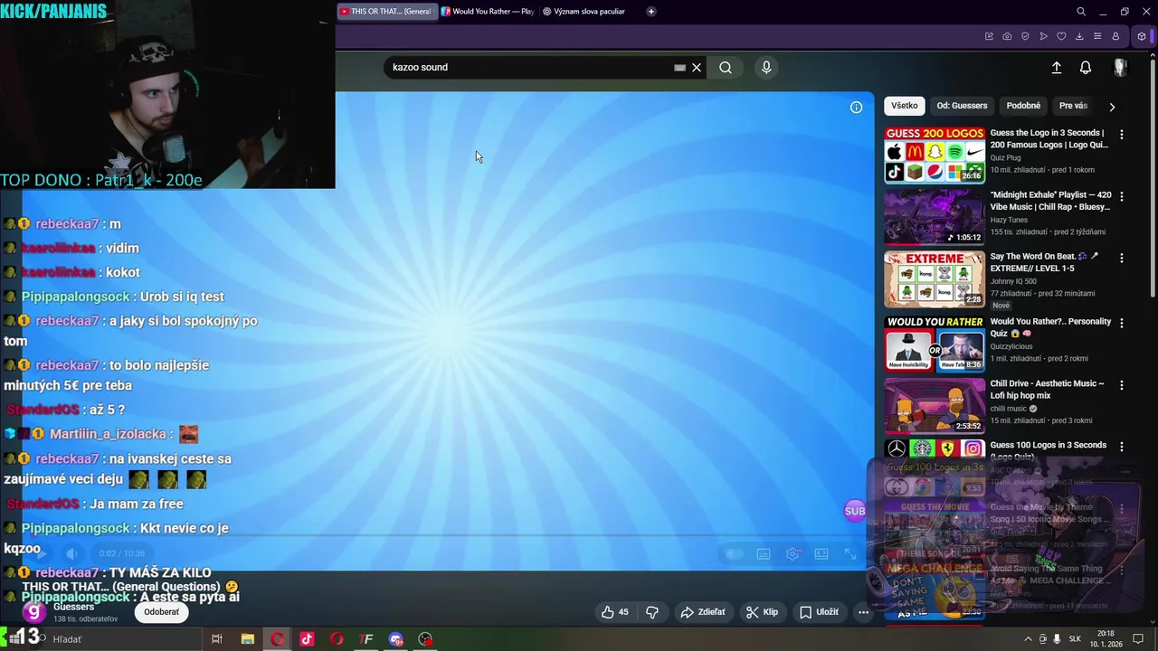Play the video with the player play button
Viewport: 1158px width, 651px height.
click(42, 553)
